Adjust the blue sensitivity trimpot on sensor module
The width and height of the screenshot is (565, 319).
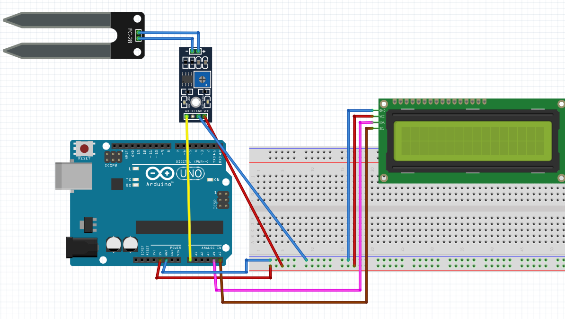pyautogui.click(x=202, y=80)
